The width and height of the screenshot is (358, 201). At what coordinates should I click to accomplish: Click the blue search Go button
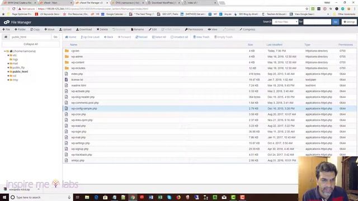[336, 22]
